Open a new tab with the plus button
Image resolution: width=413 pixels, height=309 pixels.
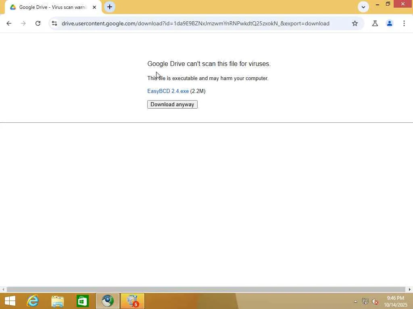(x=110, y=7)
